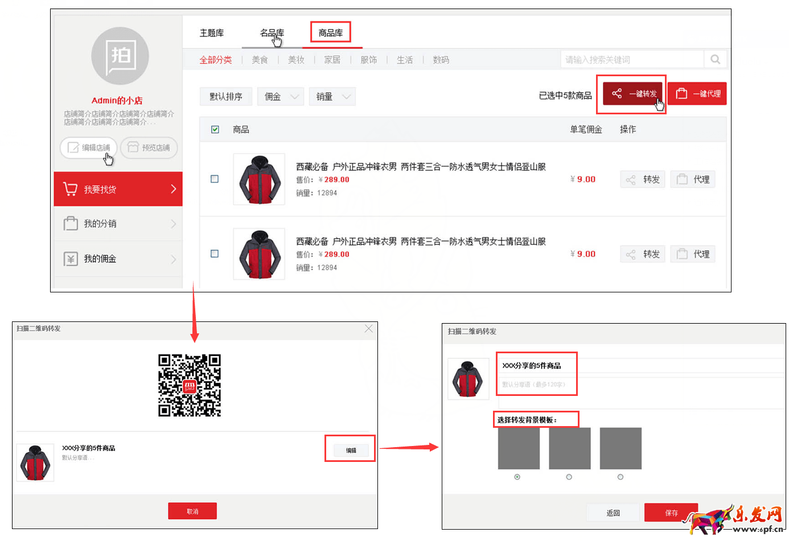
Task: Click the yen icon beside 我的佣金
Action: coord(71,259)
